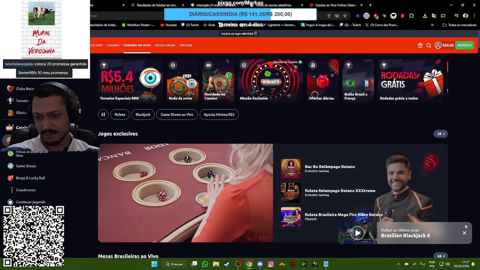Click the green Depósito button
The image size is (480, 270).
[x=464, y=45]
